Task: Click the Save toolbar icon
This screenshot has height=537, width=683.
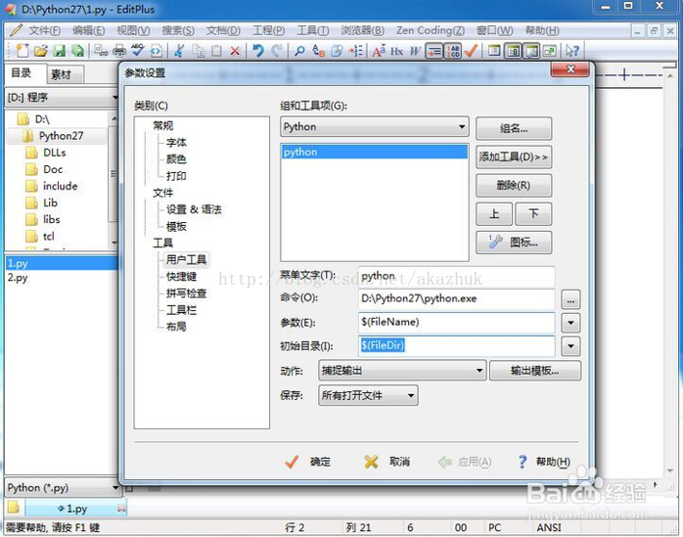Action: click(60, 51)
